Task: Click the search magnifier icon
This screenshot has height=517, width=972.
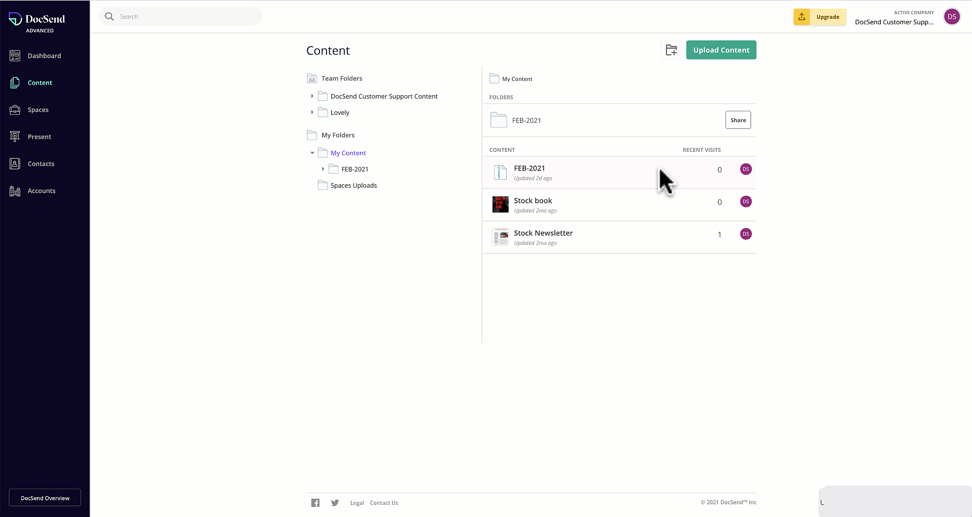Action: click(x=109, y=17)
